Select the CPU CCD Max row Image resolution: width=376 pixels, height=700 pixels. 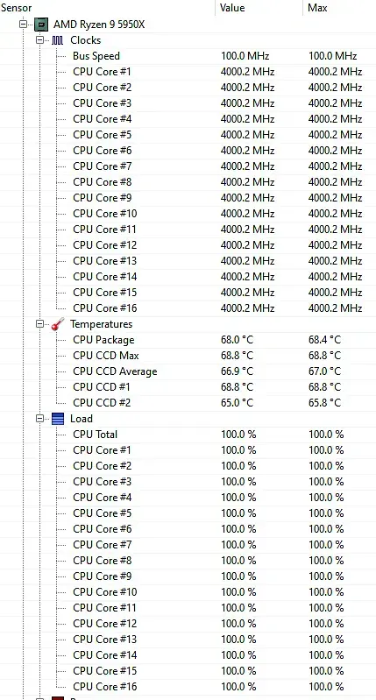tap(188, 356)
